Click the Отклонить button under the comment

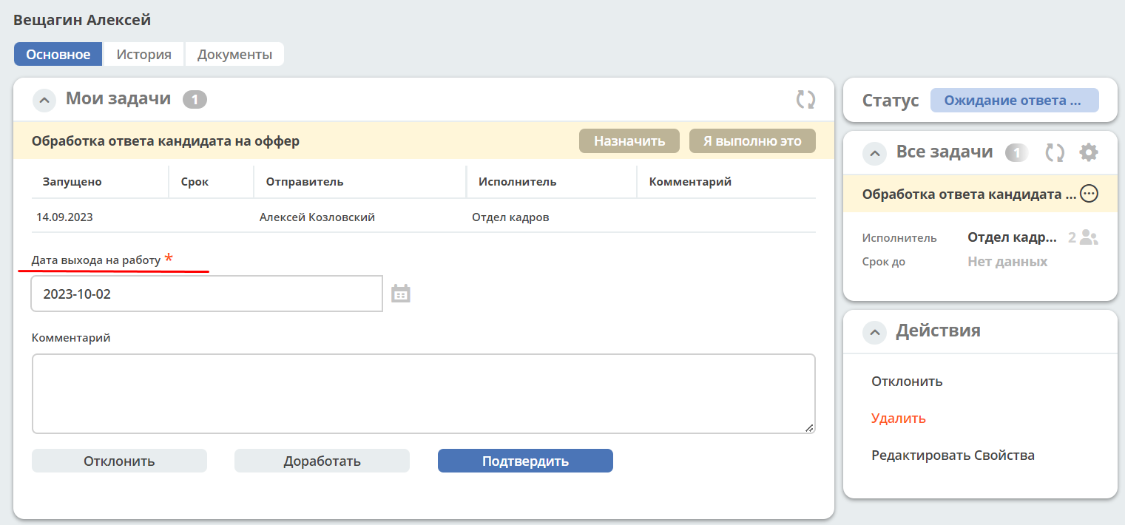pos(119,461)
